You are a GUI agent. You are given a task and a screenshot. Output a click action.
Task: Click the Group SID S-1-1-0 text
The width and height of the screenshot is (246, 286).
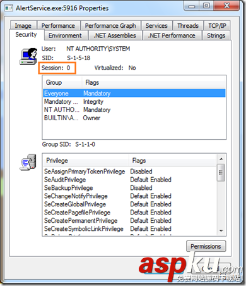69,144
